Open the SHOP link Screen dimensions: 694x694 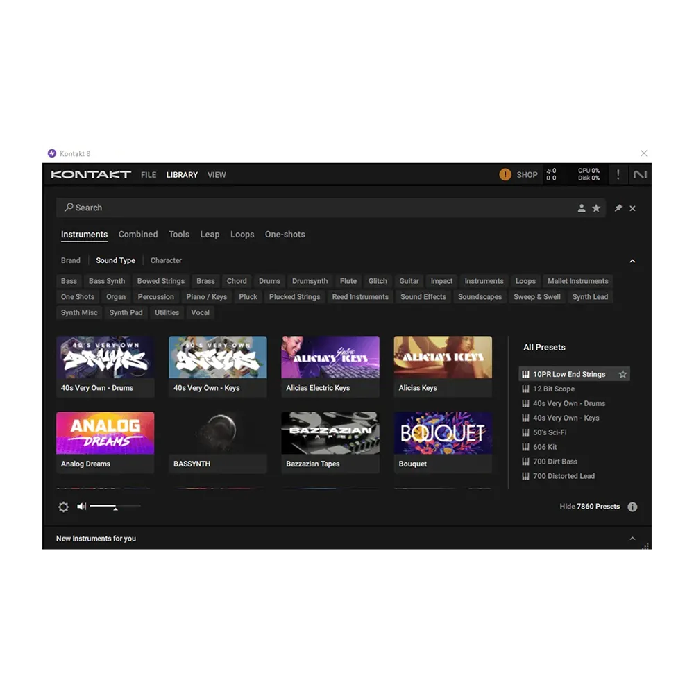527,175
